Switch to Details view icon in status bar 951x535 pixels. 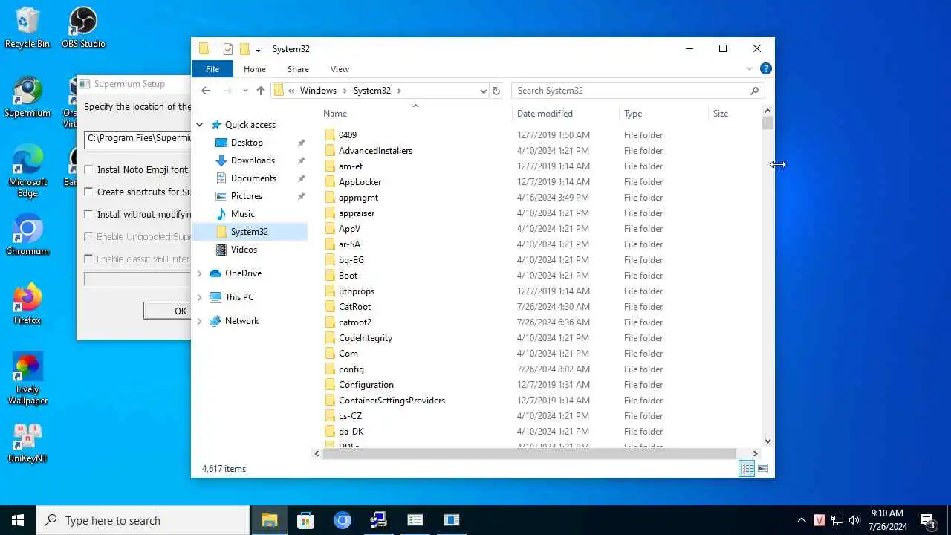pos(747,468)
